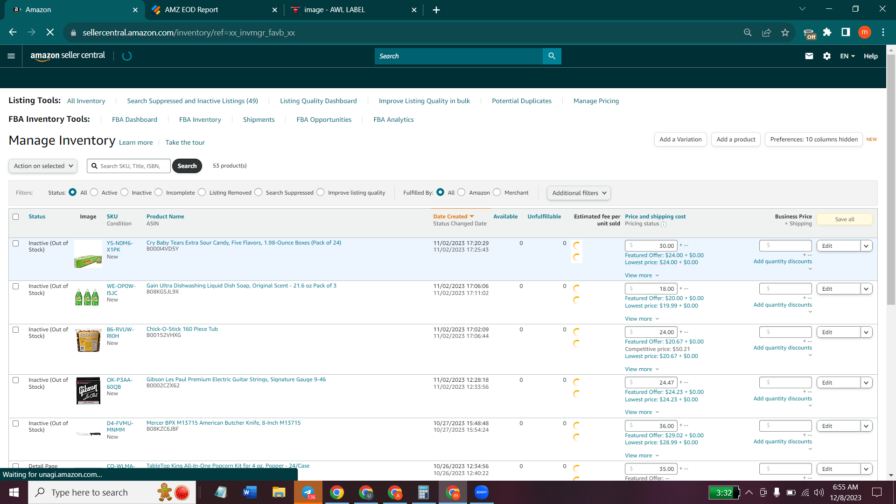This screenshot has height=504, width=896.
Task: Expand Additional filters dropdown
Action: (x=579, y=193)
